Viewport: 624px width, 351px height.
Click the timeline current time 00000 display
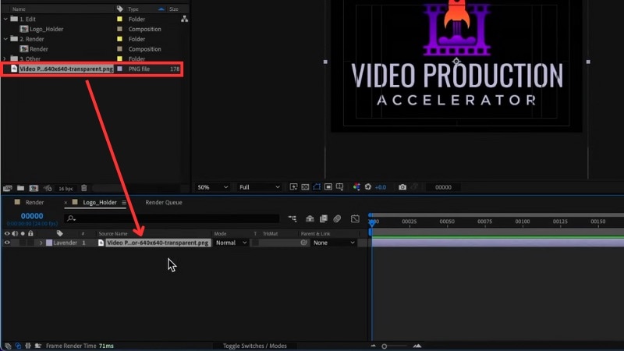pyautogui.click(x=32, y=216)
